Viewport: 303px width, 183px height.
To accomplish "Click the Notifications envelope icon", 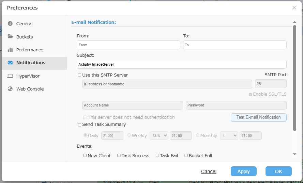I will pos(10,63).
